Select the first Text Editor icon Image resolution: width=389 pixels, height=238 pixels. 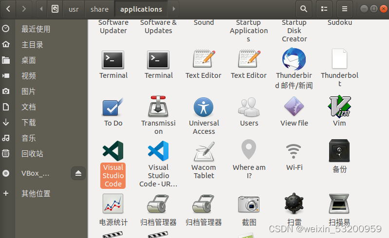point(204,59)
